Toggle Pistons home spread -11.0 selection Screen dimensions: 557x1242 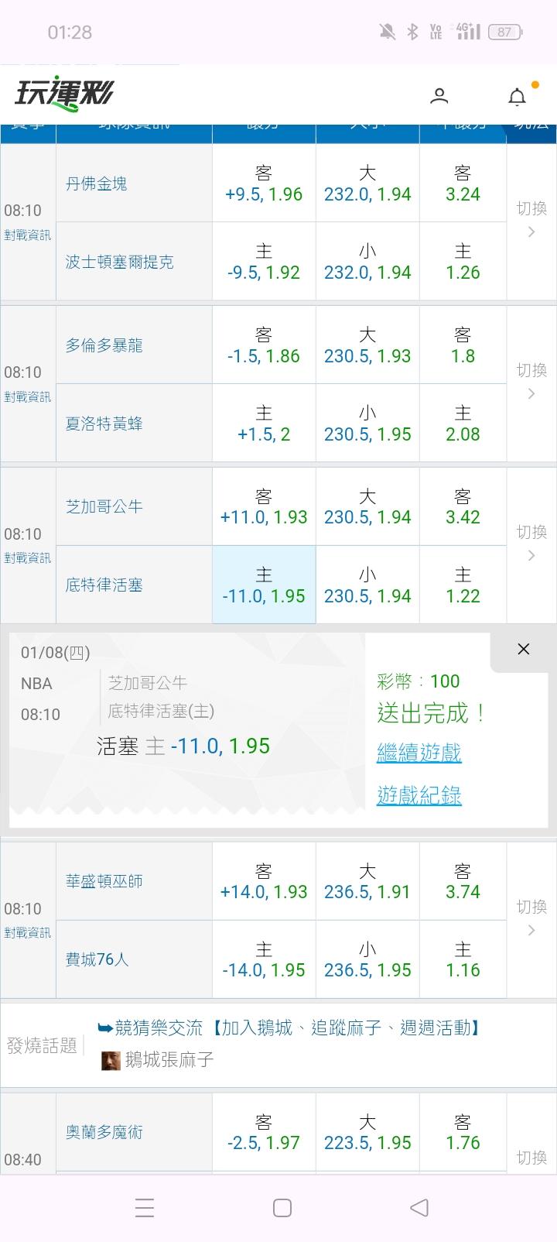pyautogui.click(x=264, y=585)
